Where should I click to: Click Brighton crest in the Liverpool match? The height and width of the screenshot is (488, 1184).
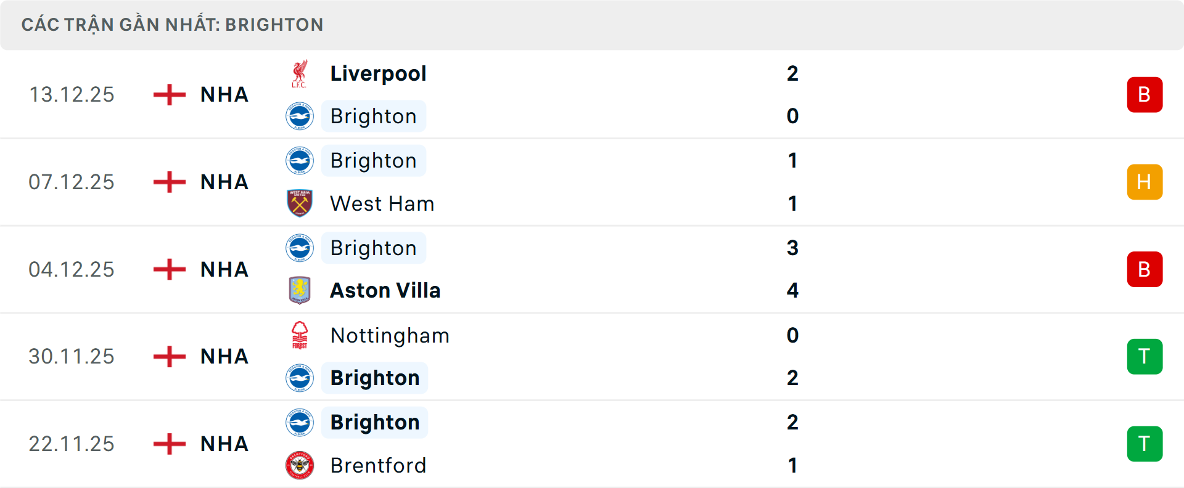[300, 116]
